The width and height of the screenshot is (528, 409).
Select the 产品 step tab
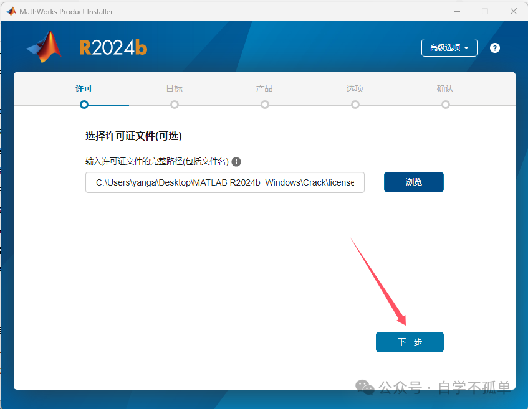coord(264,88)
